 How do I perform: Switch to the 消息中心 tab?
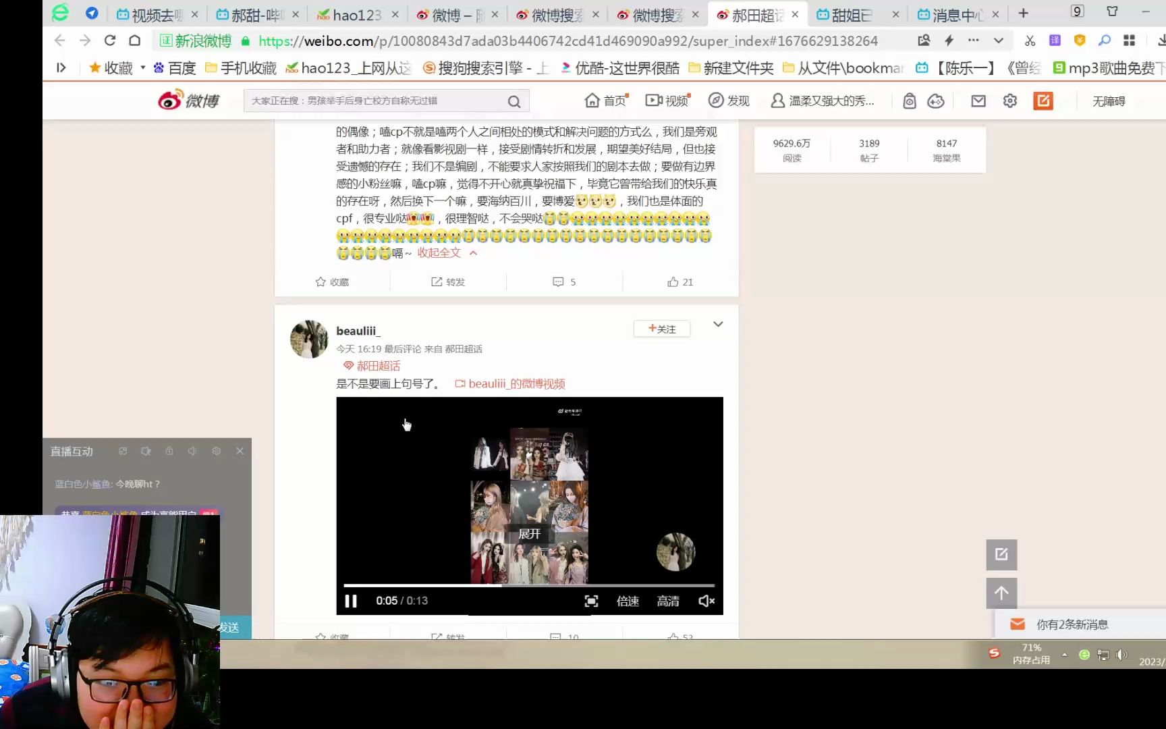[x=957, y=14]
